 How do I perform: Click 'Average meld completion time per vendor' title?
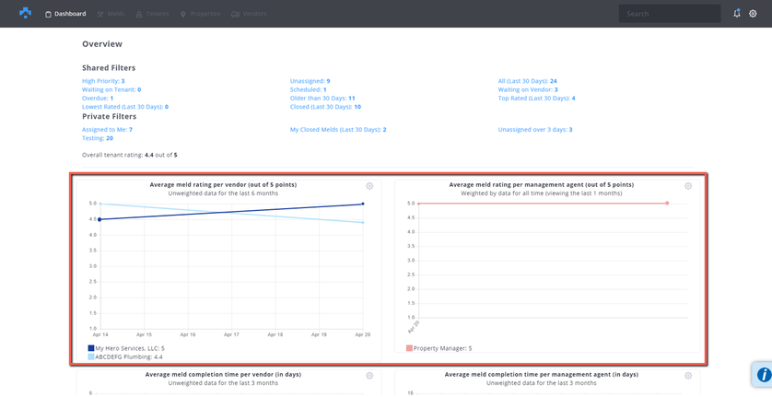pos(223,374)
